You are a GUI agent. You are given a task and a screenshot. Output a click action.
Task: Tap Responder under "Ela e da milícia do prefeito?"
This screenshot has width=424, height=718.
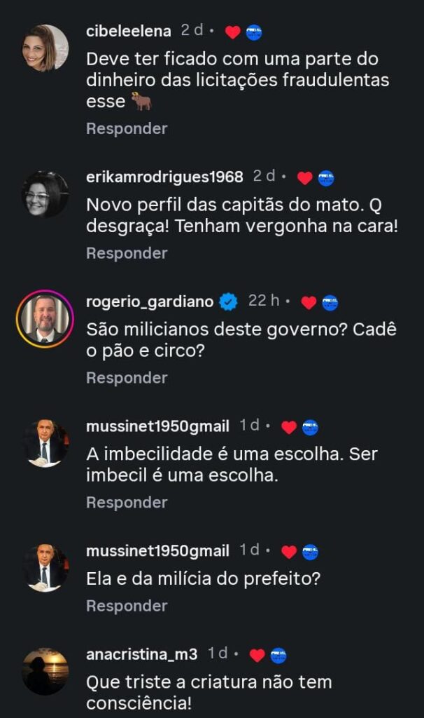tap(127, 606)
